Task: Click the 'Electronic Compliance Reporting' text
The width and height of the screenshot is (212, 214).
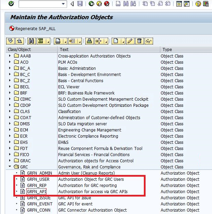Action: pyautogui.click(x=88, y=136)
